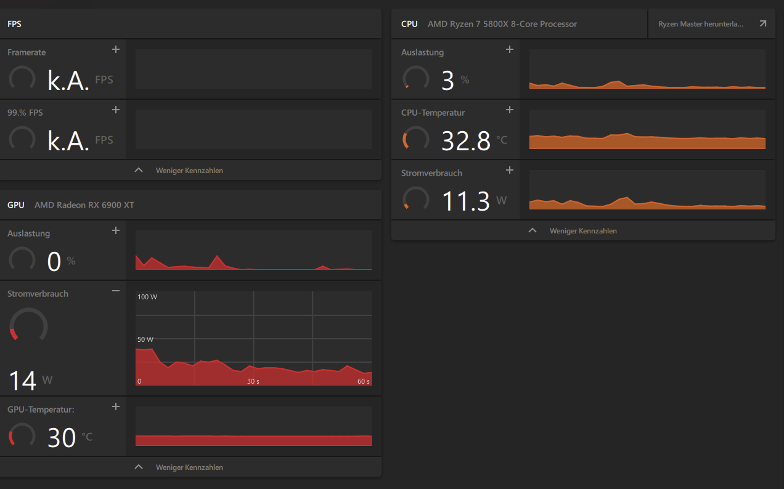The image size is (784, 489).
Task: Open the external link arrow icon beside Ryzen Master
Action: pos(763,24)
